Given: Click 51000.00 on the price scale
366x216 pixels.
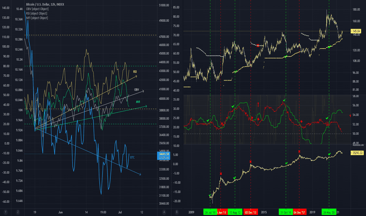Looking at the screenshot, I should pos(164,5).
